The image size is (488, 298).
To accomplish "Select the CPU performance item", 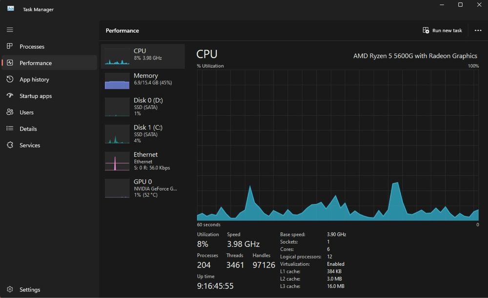I will click(x=143, y=56).
